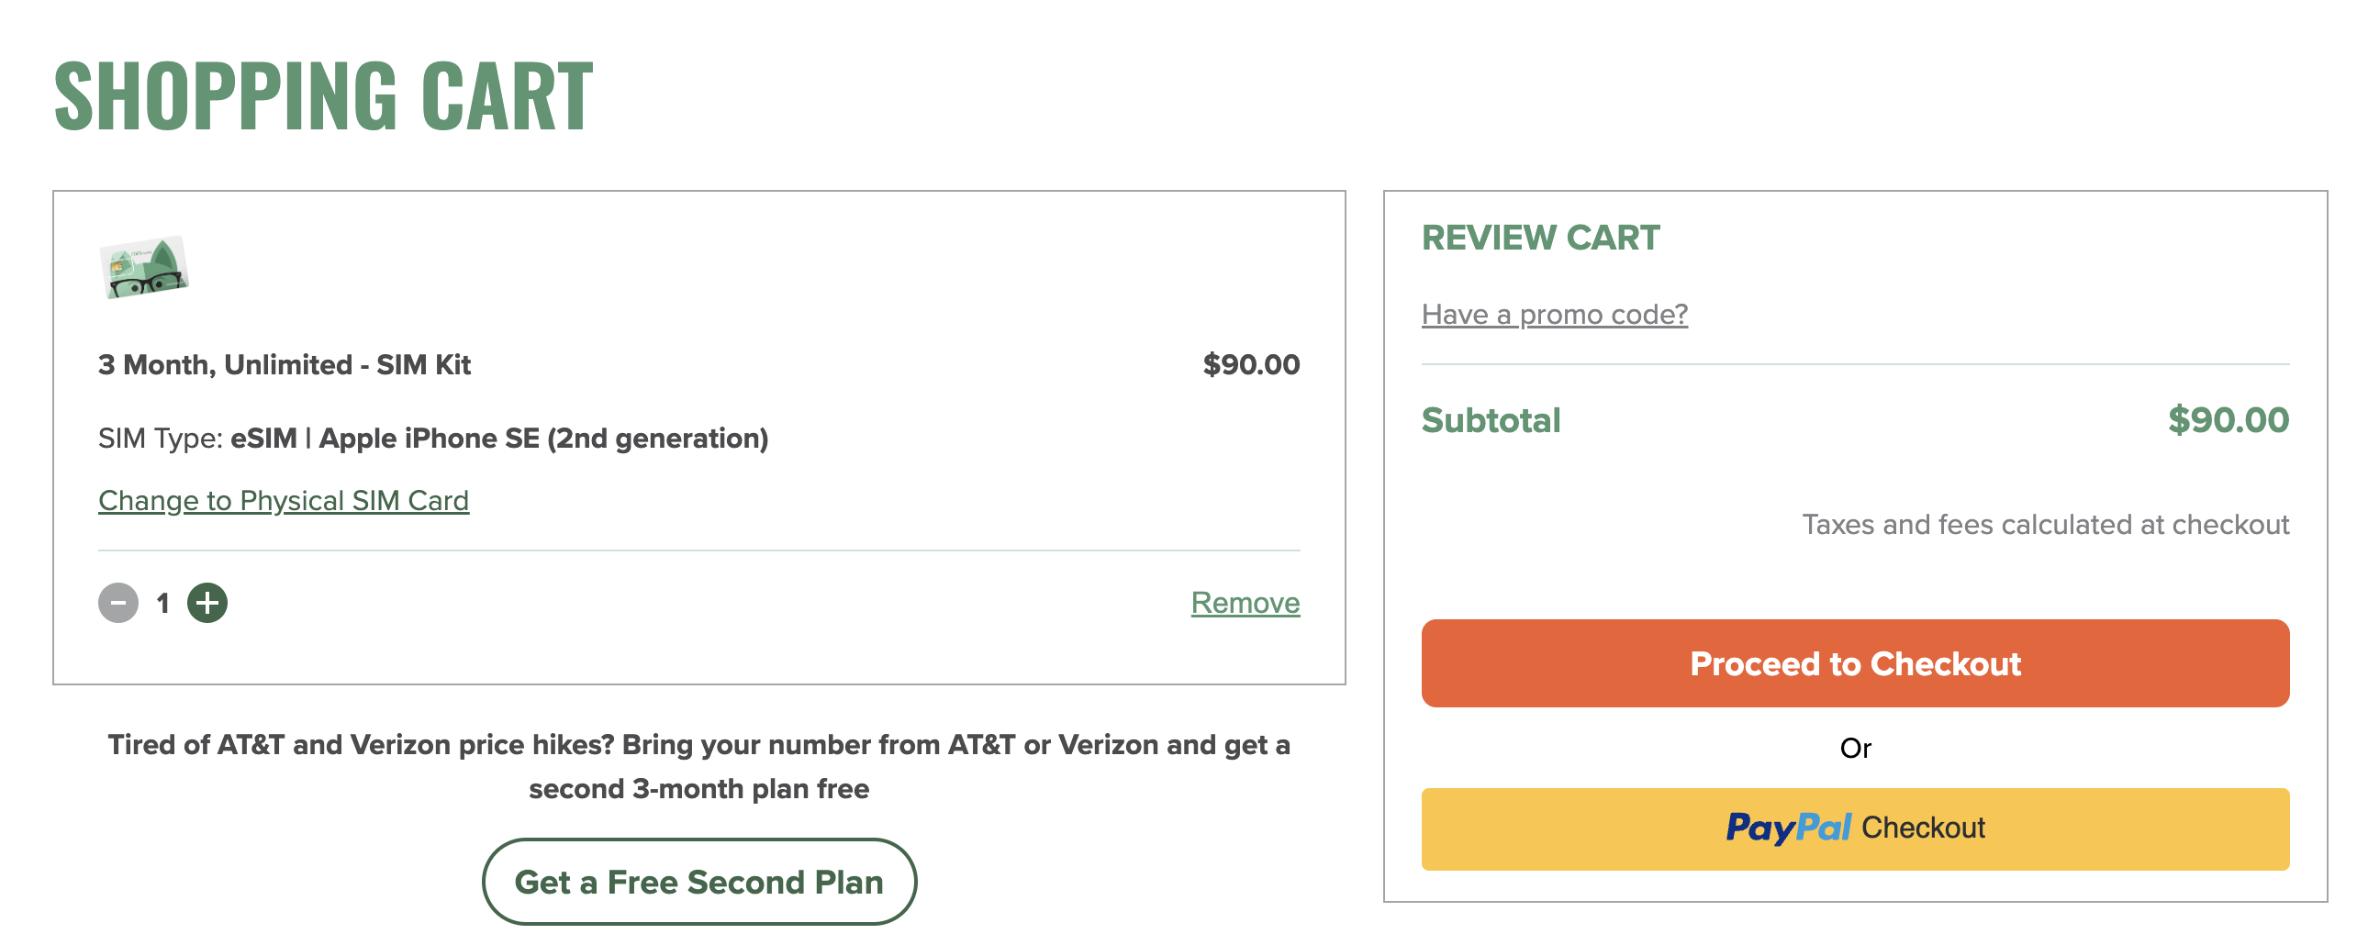The width and height of the screenshot is (2357, 945).
Task: Remove the SIM Kit from the cart
Action: 1245,603
